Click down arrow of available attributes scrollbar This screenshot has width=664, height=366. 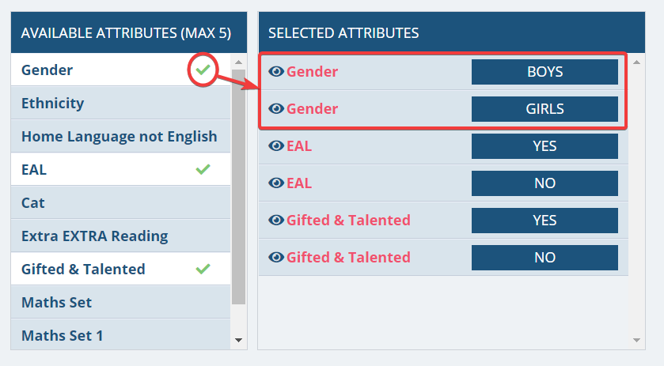click(238, 340)
